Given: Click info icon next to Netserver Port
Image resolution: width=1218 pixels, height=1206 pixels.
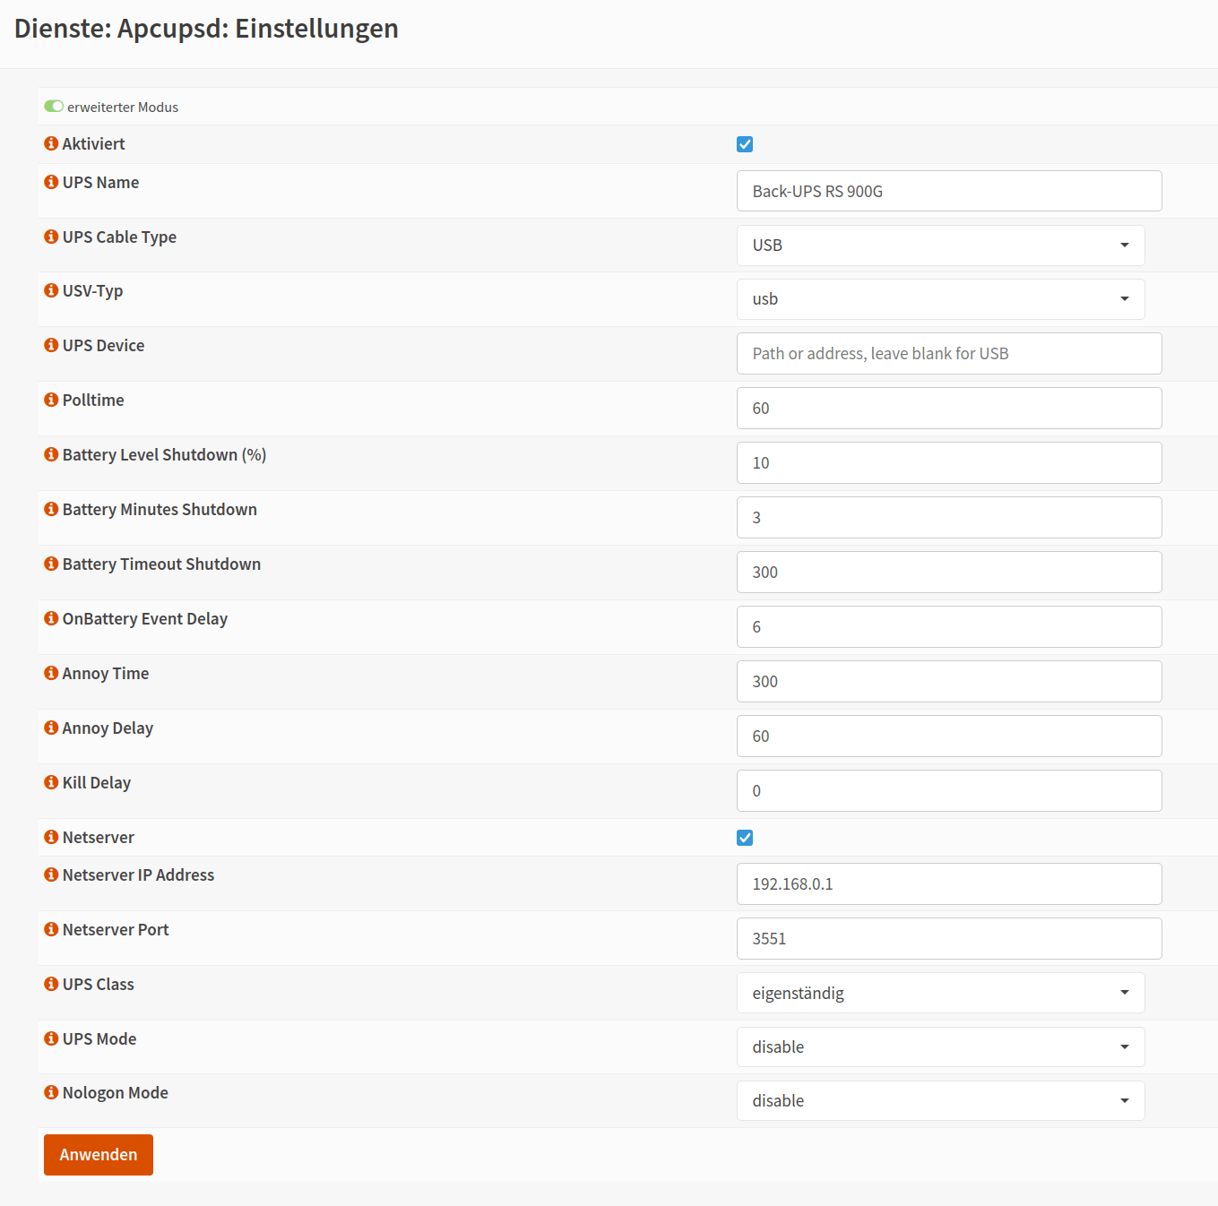Looking at the screenshot, I should [x=51, y=929].
